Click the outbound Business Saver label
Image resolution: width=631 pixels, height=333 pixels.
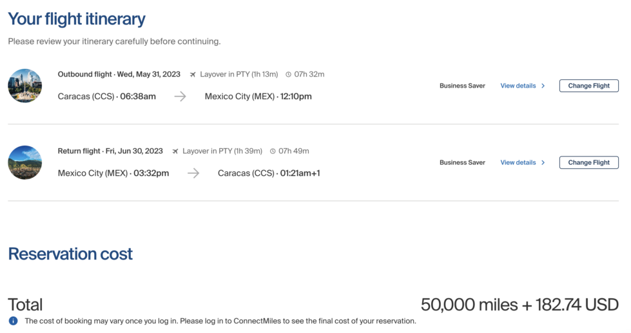point(462,86)
